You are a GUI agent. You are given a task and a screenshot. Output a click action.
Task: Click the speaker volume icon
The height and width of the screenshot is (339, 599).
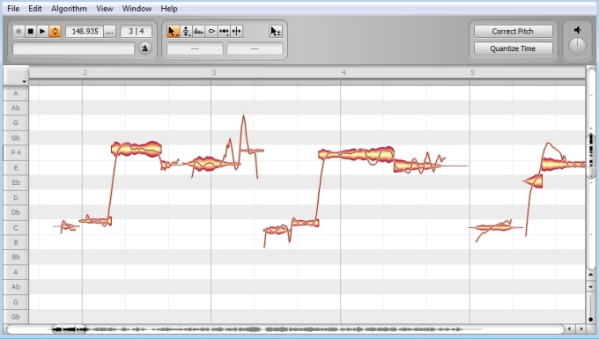pyautogui.click(x=577, y=30)
